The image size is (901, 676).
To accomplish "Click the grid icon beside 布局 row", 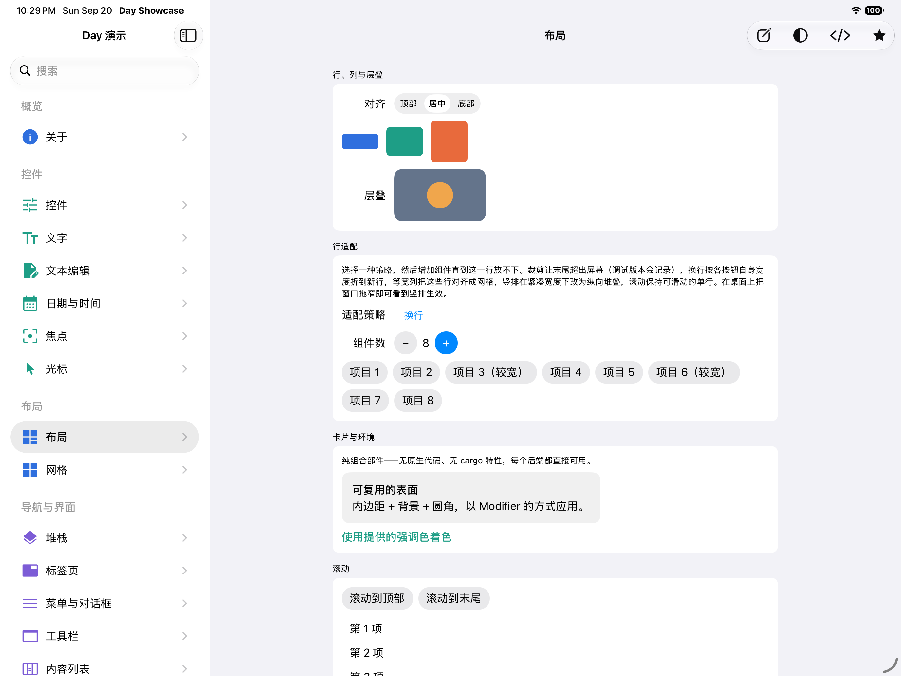I will (x=30, y=437).
